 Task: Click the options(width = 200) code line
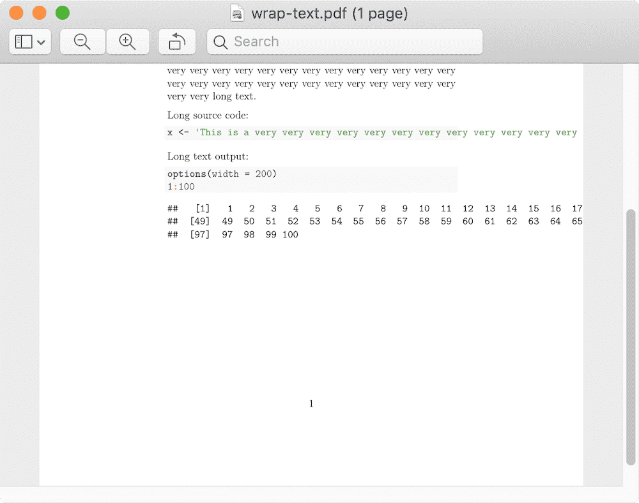[221, 173]
